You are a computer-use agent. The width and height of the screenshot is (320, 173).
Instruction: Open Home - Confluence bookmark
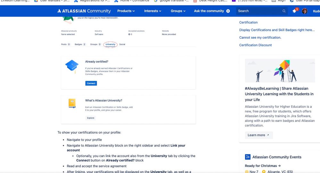132,1
